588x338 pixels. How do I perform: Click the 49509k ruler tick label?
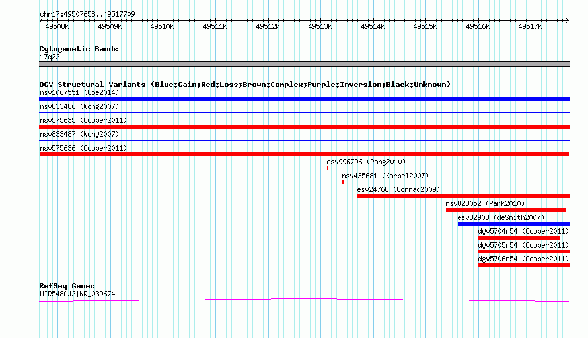110,26
